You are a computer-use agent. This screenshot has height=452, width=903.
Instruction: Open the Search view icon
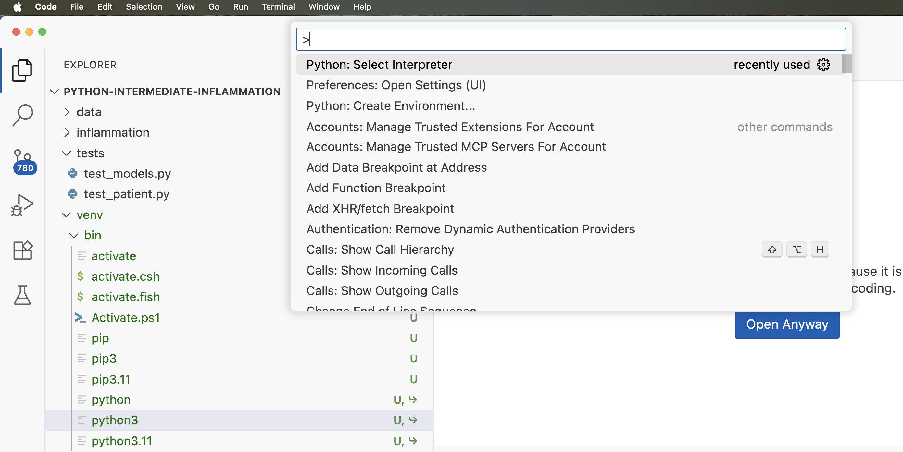pos(22,116)
